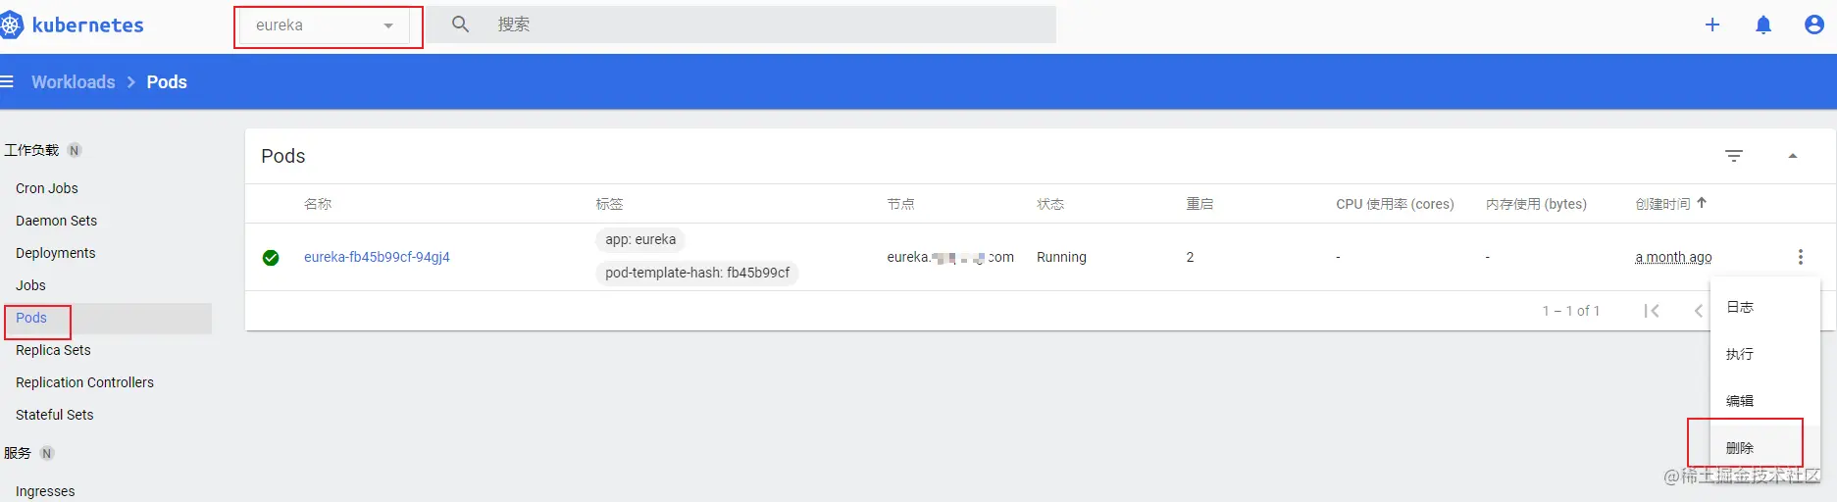
Task: Click the Running status cell
Action: 1061,257
